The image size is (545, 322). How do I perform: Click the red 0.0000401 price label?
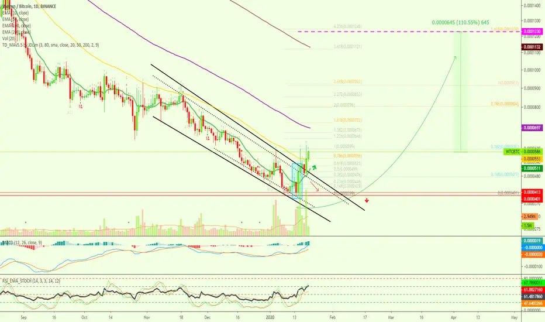click(532, 199)
